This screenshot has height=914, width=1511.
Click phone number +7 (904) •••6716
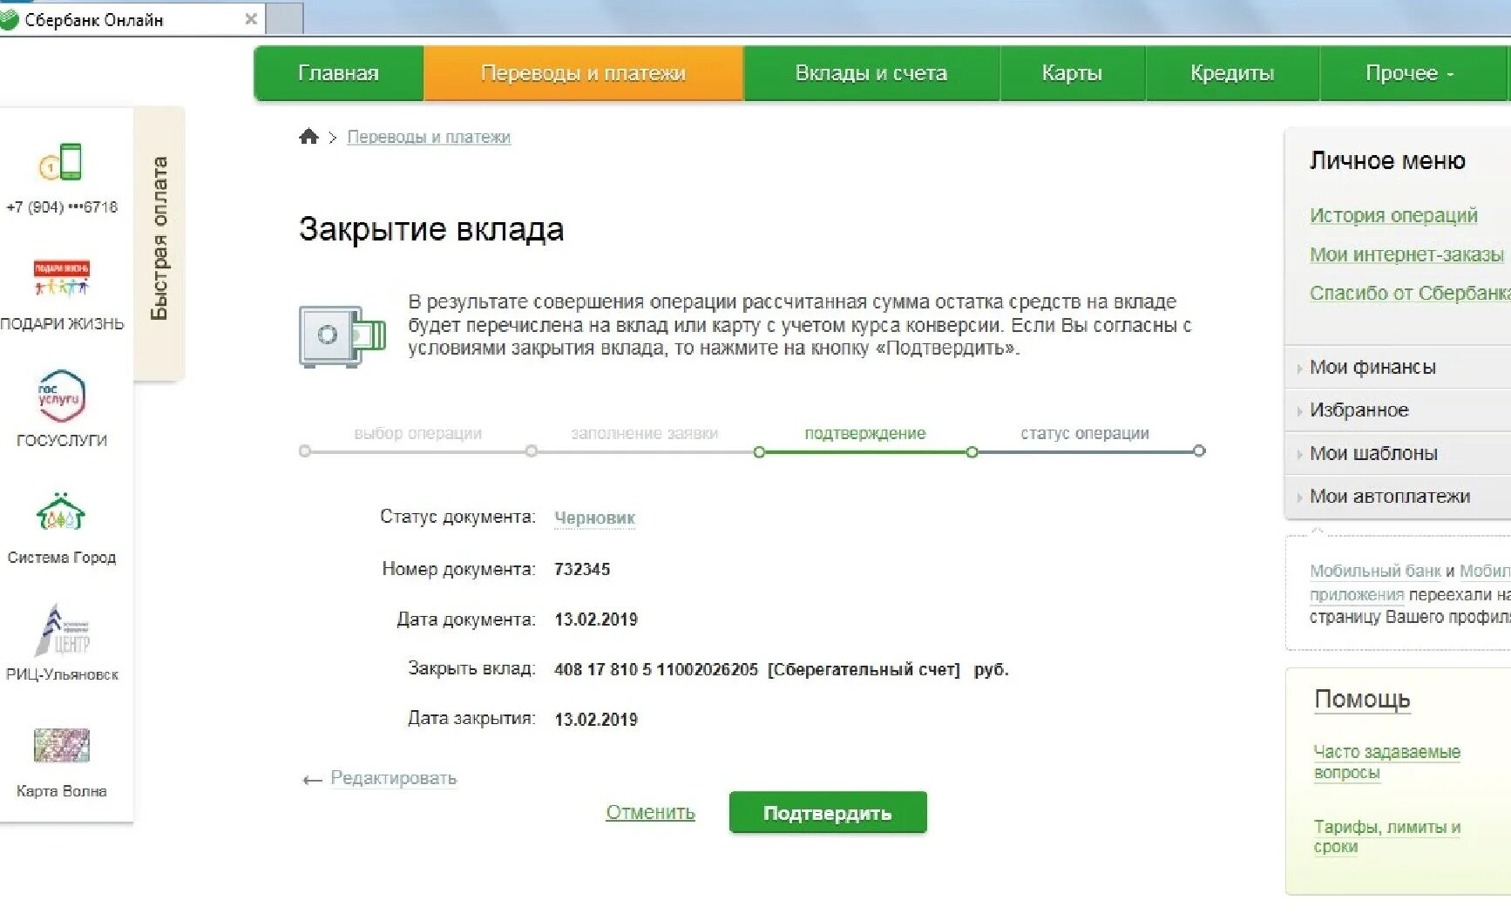click(x=61, y=207)
